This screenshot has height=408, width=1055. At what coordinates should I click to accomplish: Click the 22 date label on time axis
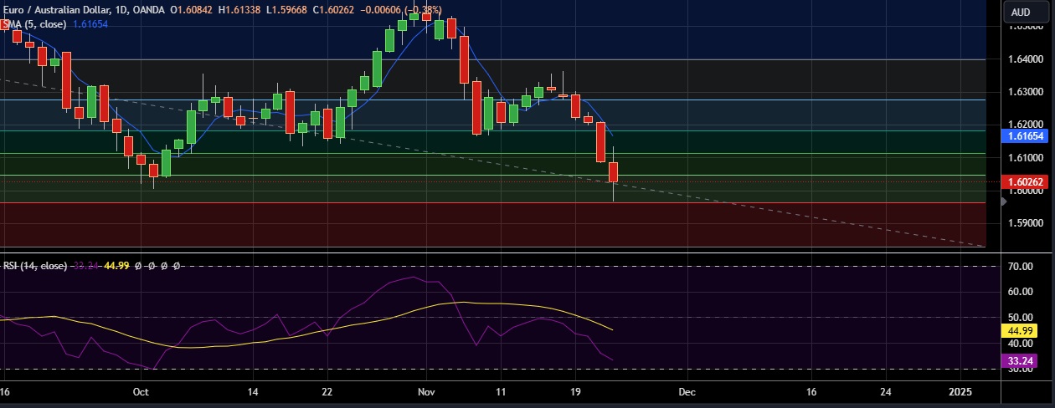pos(327,391)
